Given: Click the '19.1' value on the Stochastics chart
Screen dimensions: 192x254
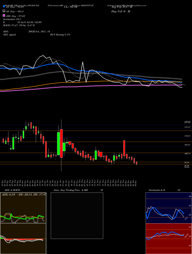Looking at the screenshot, I should 186,219.
